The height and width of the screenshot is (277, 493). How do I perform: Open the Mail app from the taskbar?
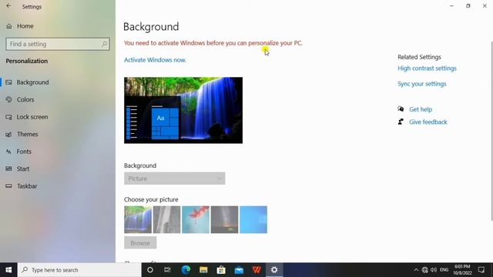pyautogui.click(x=239, y=270)
